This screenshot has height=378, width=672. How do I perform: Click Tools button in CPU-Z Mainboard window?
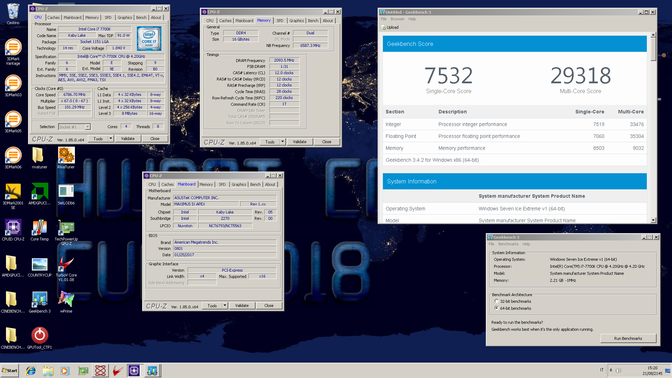coord(212,306)
